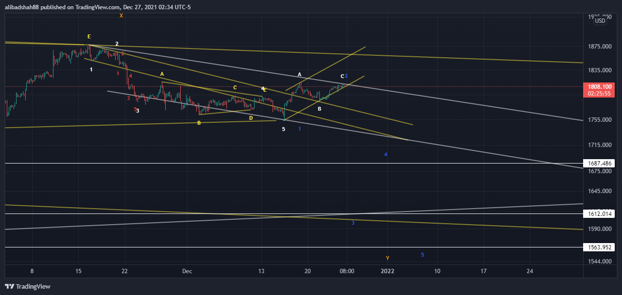
Task: Select the blue 3 projection label
Action: (x=353, y=223)
